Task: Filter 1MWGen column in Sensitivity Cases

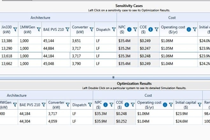Action: [39, 29]
